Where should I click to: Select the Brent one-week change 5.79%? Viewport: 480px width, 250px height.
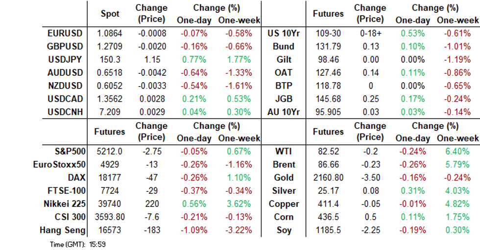pyautogui.click(x=457, y=164)
